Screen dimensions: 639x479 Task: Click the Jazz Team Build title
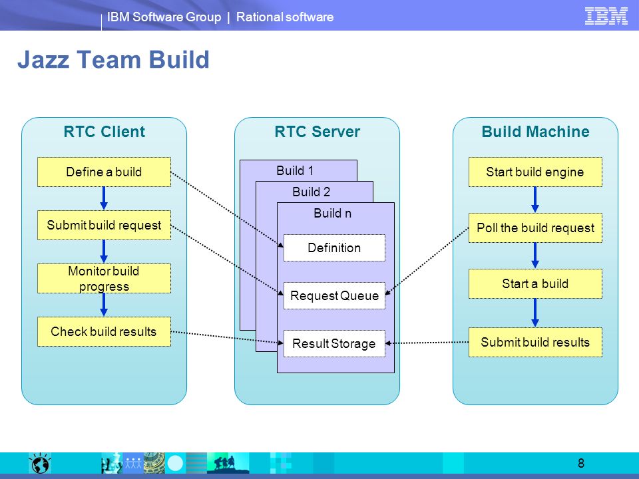pos(113,59)
